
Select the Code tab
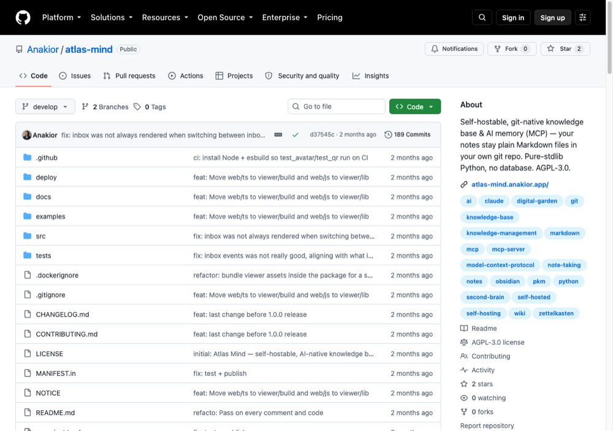pyautogui.click(x=34, y=76)
